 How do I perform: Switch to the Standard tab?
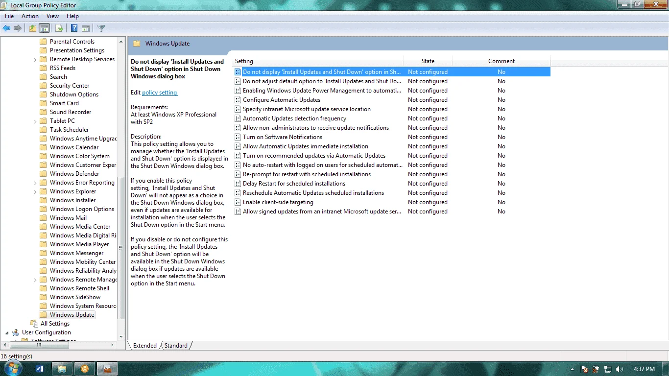(176, 346)
